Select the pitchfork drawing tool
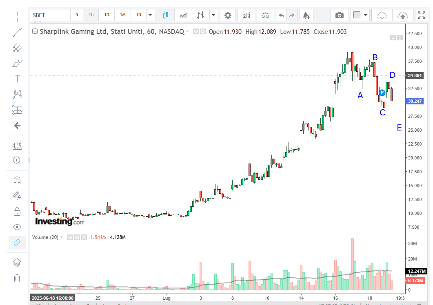Screen dimensions: 433x305 pyautogui.click(x=17, y=48)
